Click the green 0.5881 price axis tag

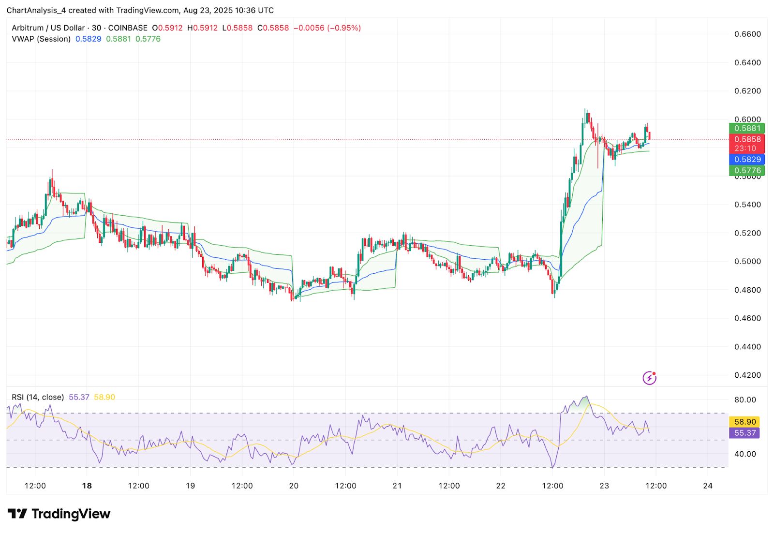click(x=747, y=128)
